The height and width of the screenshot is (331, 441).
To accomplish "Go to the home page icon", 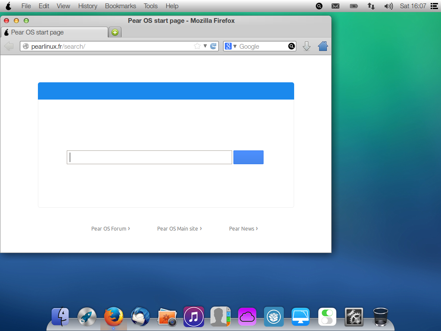I will click(x=323, y=46).
